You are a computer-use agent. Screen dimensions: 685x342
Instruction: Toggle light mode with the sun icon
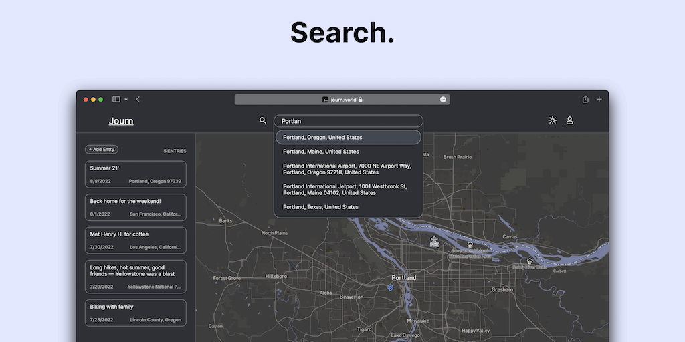coord(552,120)
